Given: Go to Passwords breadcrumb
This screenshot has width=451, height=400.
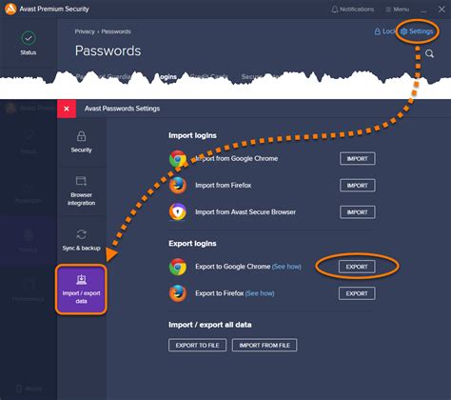Looking at the screenshot, I should pyautogui.click(x=116, y=31).
